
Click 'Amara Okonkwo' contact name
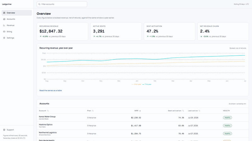click(45, 135)
